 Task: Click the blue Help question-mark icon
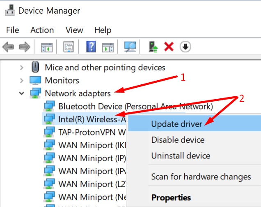point(91,47)
